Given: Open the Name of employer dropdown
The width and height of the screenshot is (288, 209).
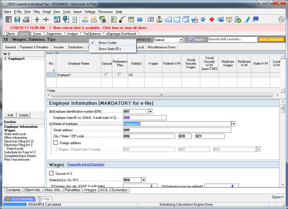Looking at the screenshot, I should coord(234,124).
